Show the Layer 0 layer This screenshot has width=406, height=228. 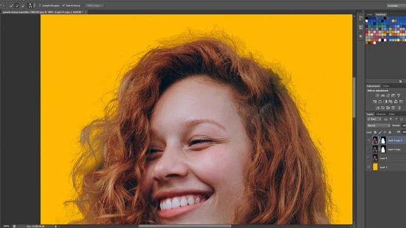point(369,158)
